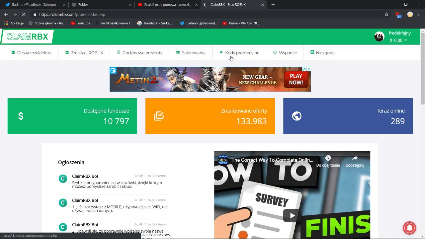Close the Roblox tab
The height and width of the screenshot is (239, 425).
click(x=130, y=5)
